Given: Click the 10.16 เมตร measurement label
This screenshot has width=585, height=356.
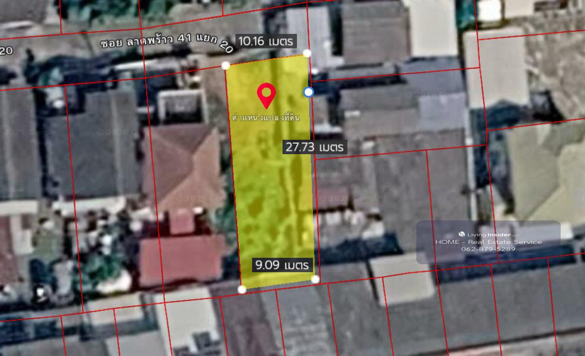Looking at the screenshot, I should click(266, 41).
